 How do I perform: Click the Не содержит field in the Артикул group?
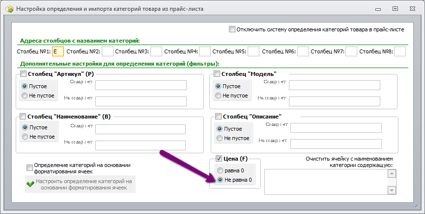141,101
